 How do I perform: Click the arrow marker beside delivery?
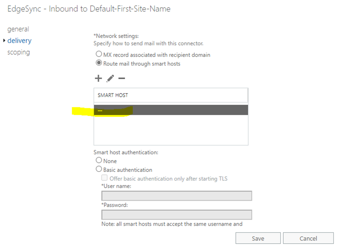point(4,41)
